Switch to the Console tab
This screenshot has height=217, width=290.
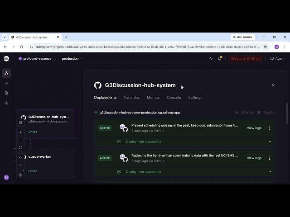(174, 98)
